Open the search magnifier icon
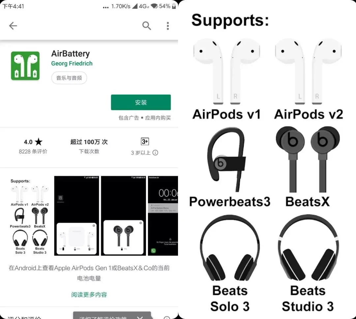356x319 pixels. (x=146, y=26)
